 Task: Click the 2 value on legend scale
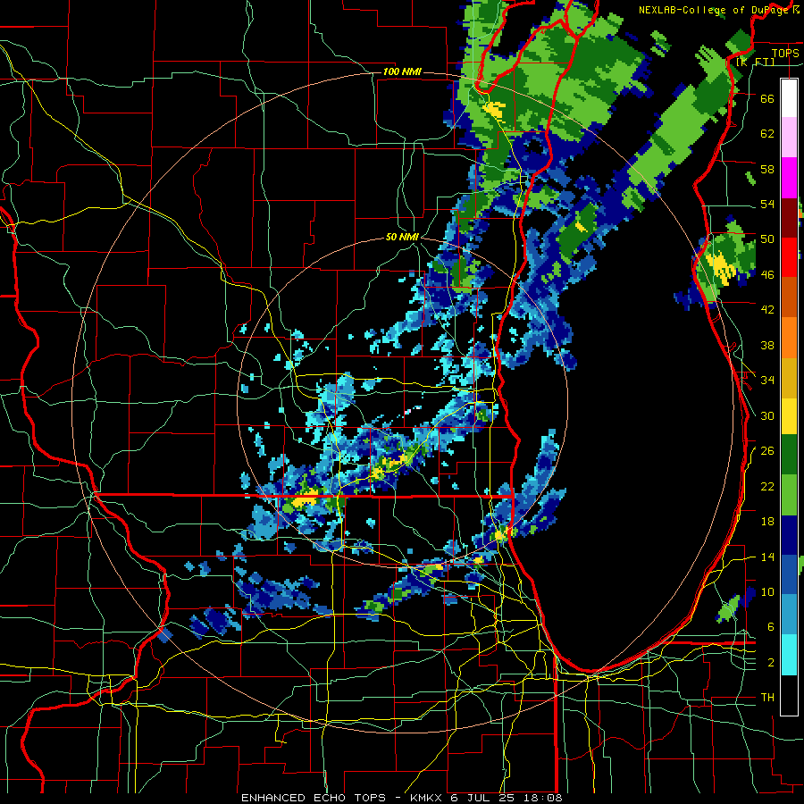[x=771, y=663]
